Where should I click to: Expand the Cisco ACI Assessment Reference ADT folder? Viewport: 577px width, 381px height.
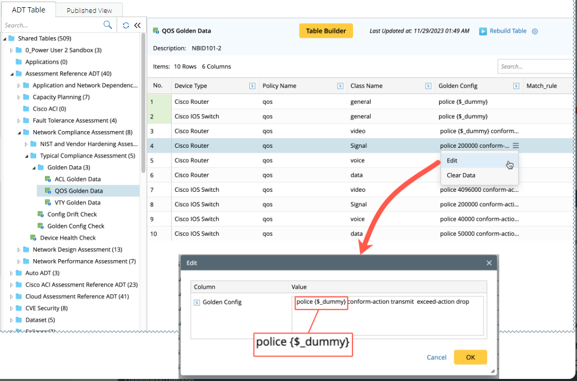[x=12, y=285]
